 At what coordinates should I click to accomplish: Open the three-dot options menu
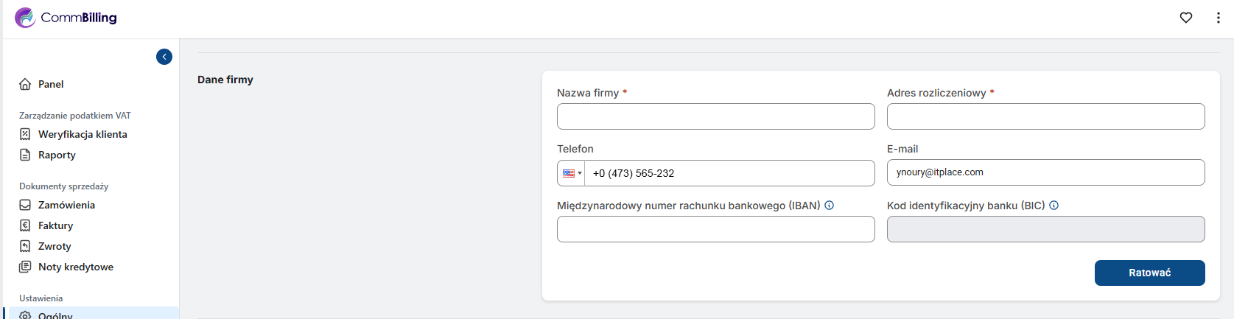pyautogui.click(x=1218, y=18)
